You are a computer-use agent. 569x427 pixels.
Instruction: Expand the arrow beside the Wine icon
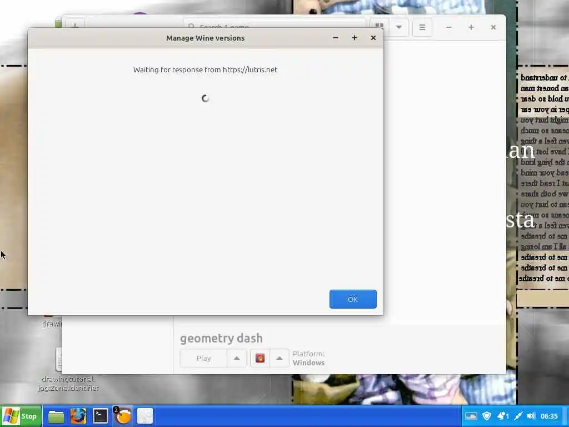(279, 359)
